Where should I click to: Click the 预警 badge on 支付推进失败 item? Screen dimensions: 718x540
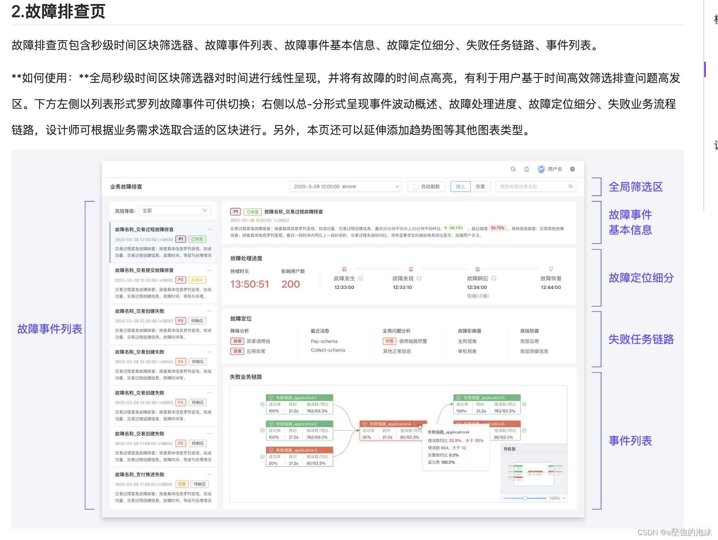(182, 484)
